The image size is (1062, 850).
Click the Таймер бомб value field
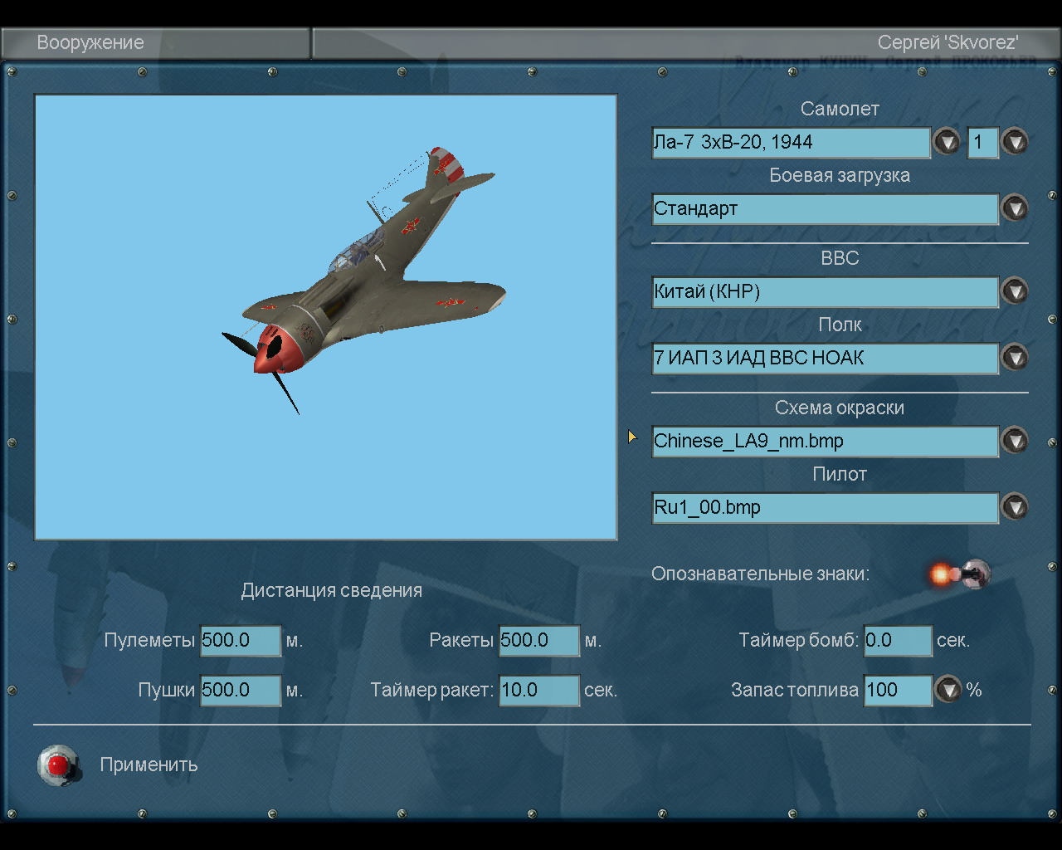(897, 640)
